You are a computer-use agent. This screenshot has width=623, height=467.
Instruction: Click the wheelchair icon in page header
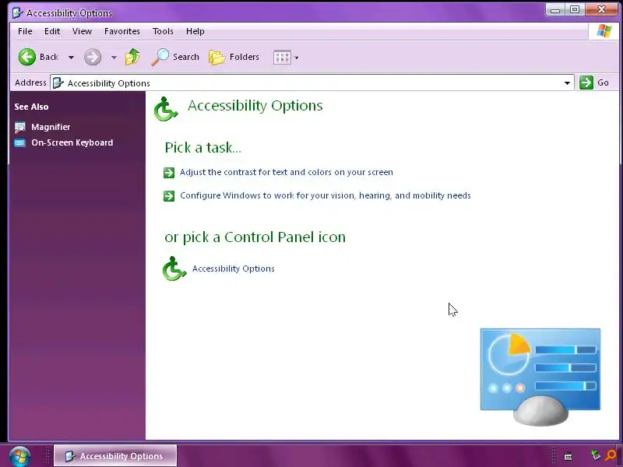click(x=166, y=109)
